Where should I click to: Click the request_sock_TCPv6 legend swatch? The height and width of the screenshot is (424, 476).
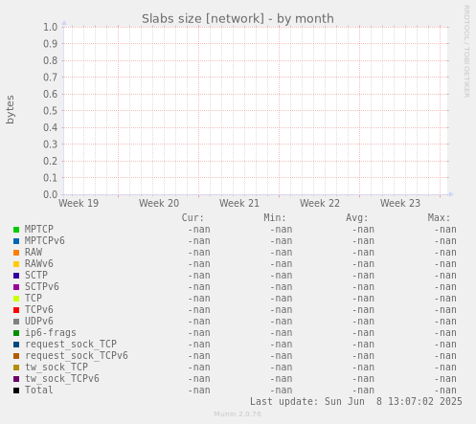[x=16, y=356]
